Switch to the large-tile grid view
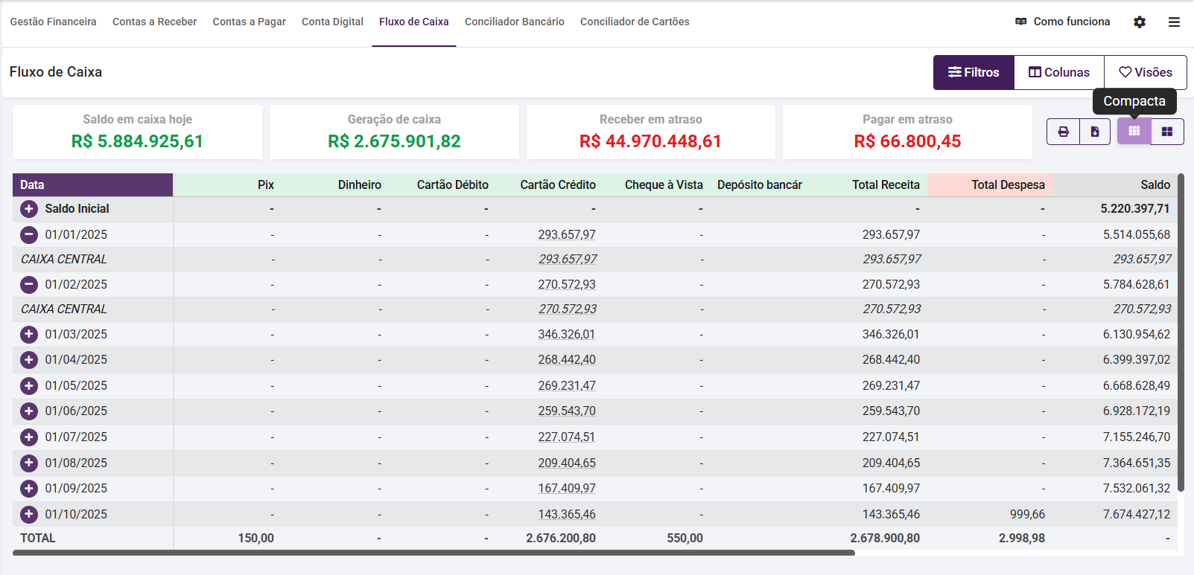Viewport: 1194px width, 575px height. tap(1167, 132)
